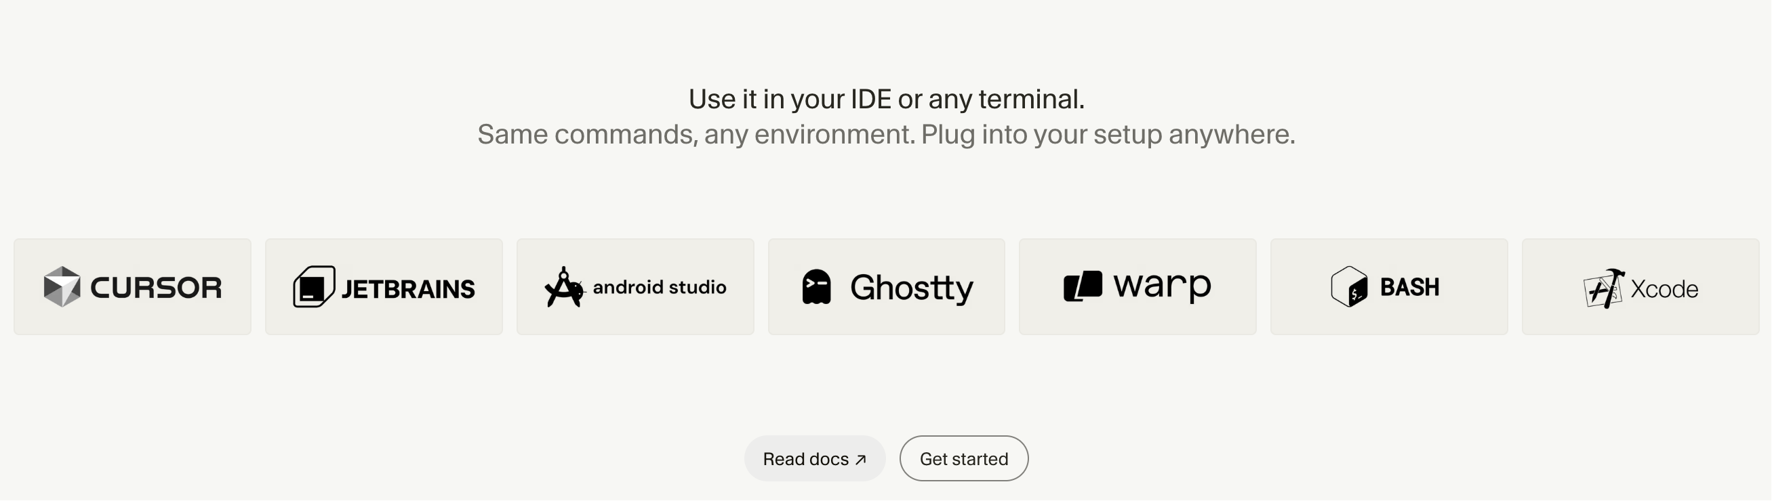1772x501 pixels.
Task: Click the BASH label text
Action: click(1409, 287)
